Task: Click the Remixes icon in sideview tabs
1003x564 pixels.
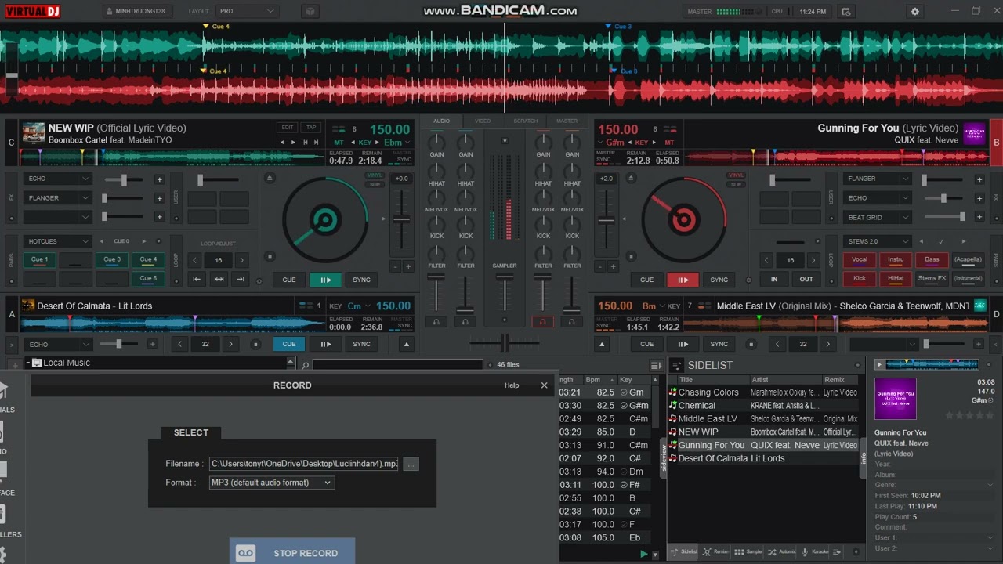Action: [706, 551]
